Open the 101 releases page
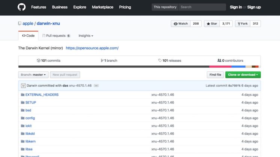Screen dimensions: 280x157 click(169, 61)
